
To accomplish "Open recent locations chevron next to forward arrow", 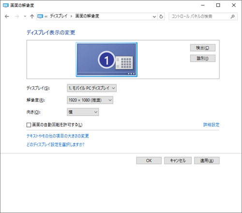I will coord(25,16).
